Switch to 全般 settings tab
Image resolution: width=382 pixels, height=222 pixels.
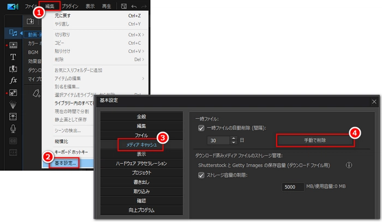coord(141,117)
